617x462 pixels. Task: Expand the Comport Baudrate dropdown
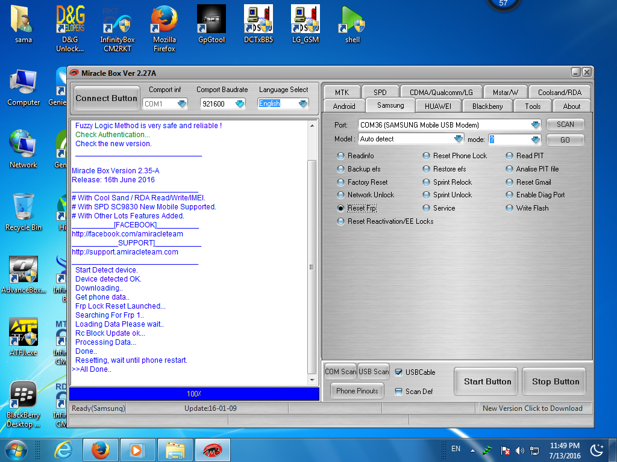(240, 103)
